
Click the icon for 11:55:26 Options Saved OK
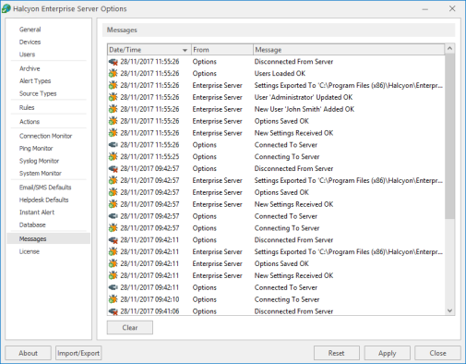[114, 121]
